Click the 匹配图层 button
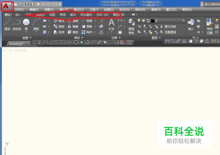The image size is (220, 155). 168,32
